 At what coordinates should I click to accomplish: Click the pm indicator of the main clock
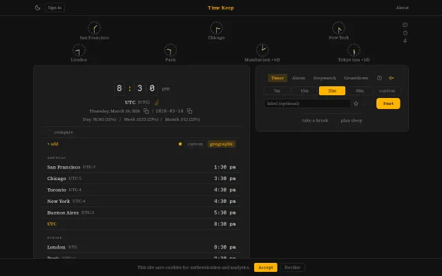click(166, 88)
